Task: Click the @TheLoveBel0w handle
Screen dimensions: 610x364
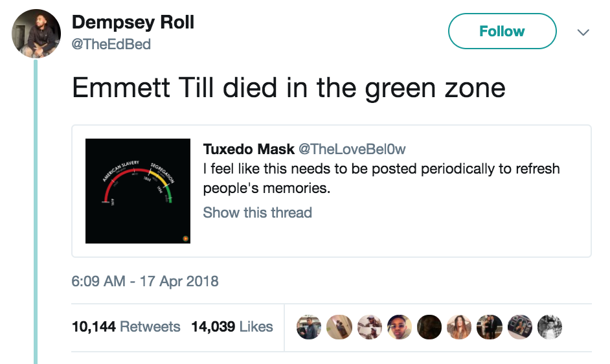Action: pyautogui.click(x=352, y=149)
